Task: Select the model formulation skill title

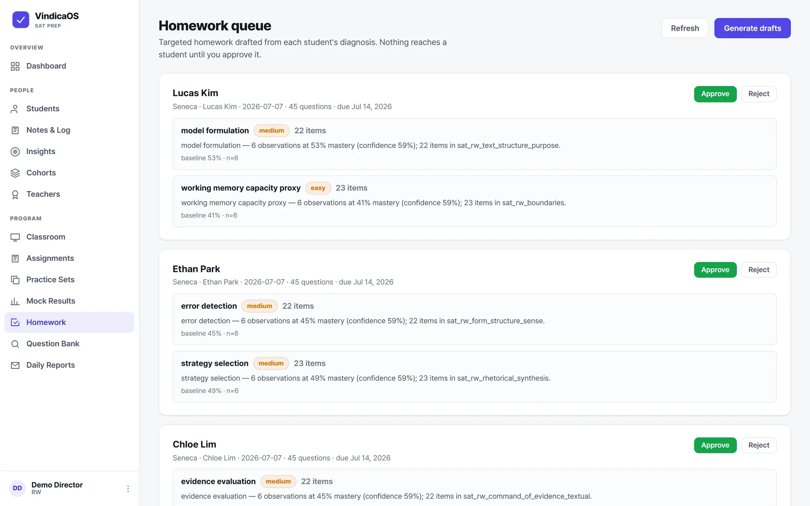Action: (x=215, y=131)
